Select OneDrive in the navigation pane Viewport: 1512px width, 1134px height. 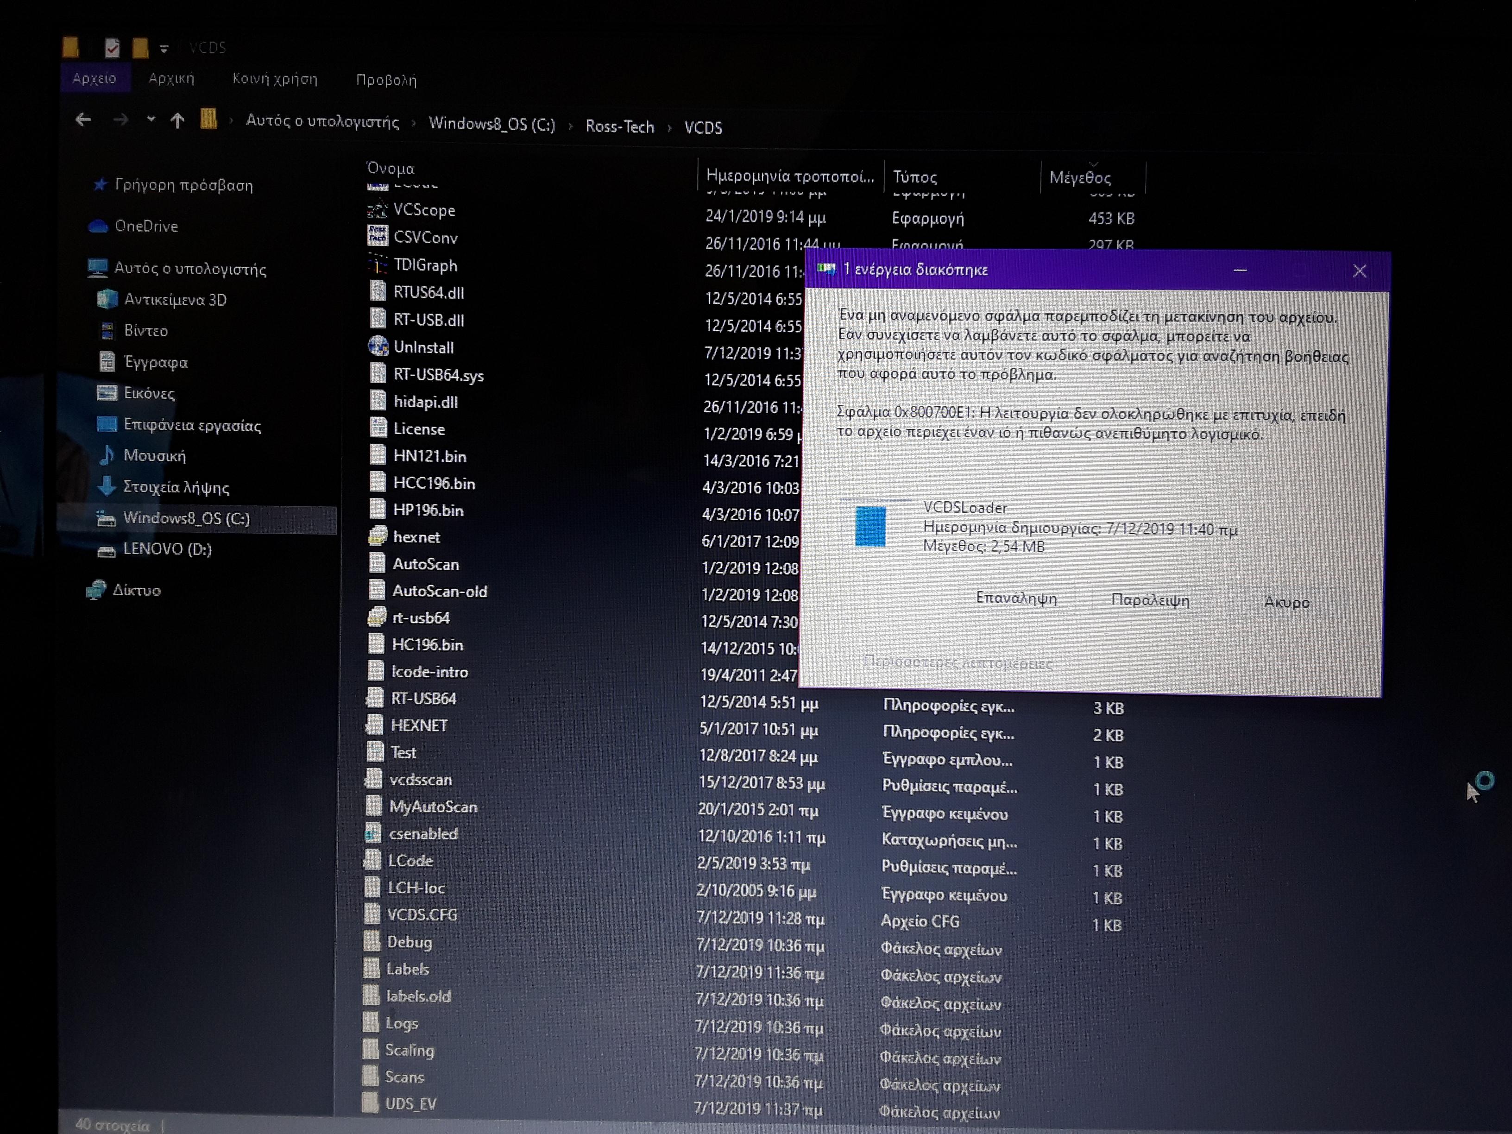pyautogui.click(x=146, y=226)
